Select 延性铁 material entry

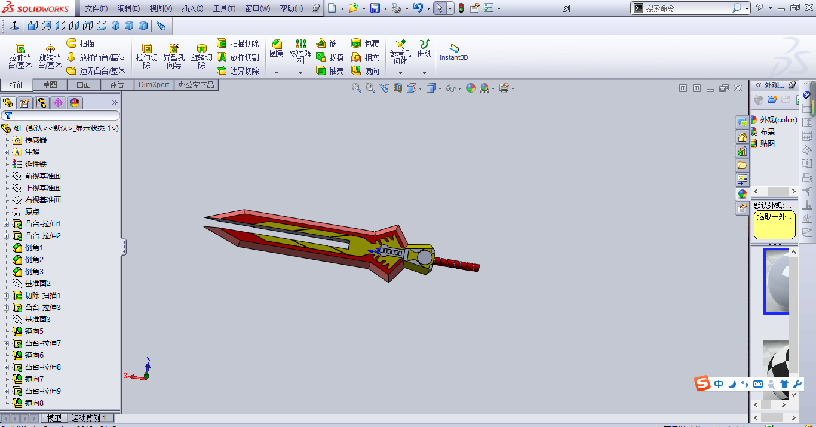pos(36,164)
